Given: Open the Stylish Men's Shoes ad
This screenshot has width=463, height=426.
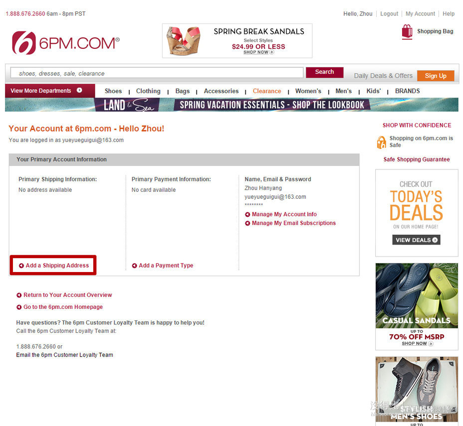Looking at the screenshot, I should click(x=417, y=391).
